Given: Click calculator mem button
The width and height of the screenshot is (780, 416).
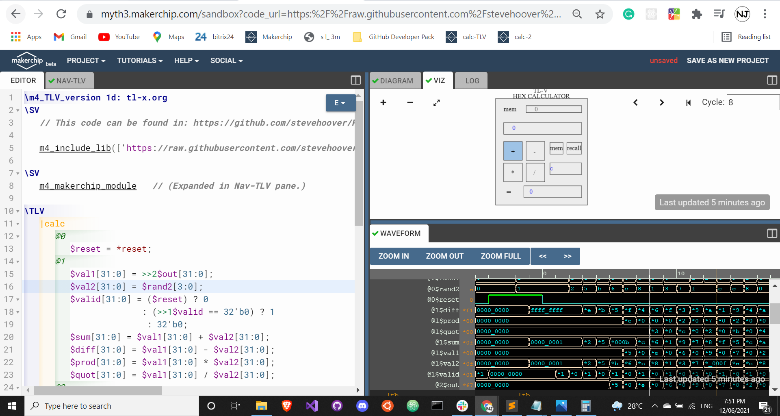Looking at the screenshot, I should (556, 148).
